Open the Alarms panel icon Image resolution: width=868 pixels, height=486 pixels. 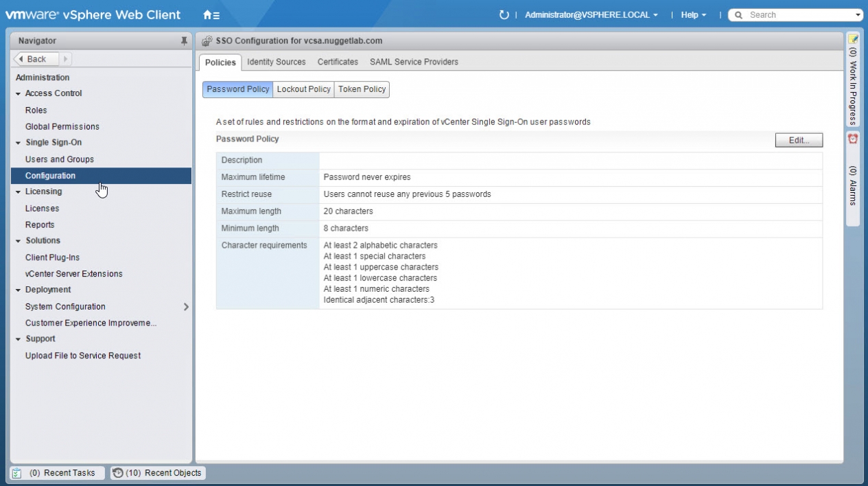[853, 139]
